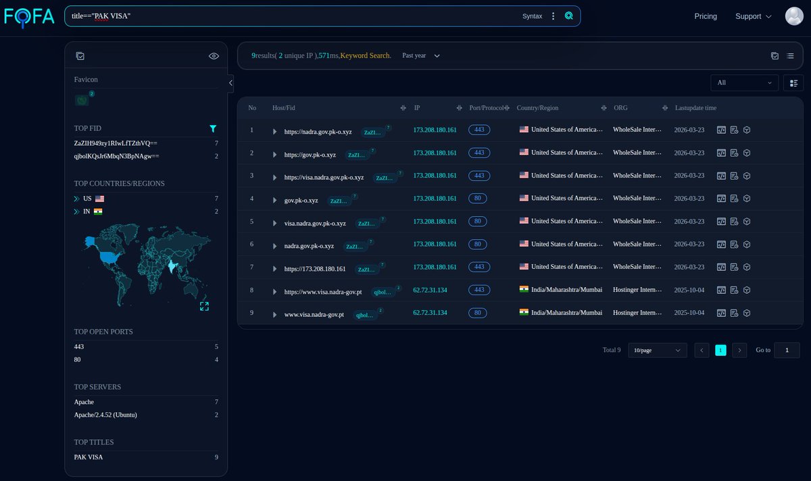Click the port 443 badge in row 1

point(479,130)
